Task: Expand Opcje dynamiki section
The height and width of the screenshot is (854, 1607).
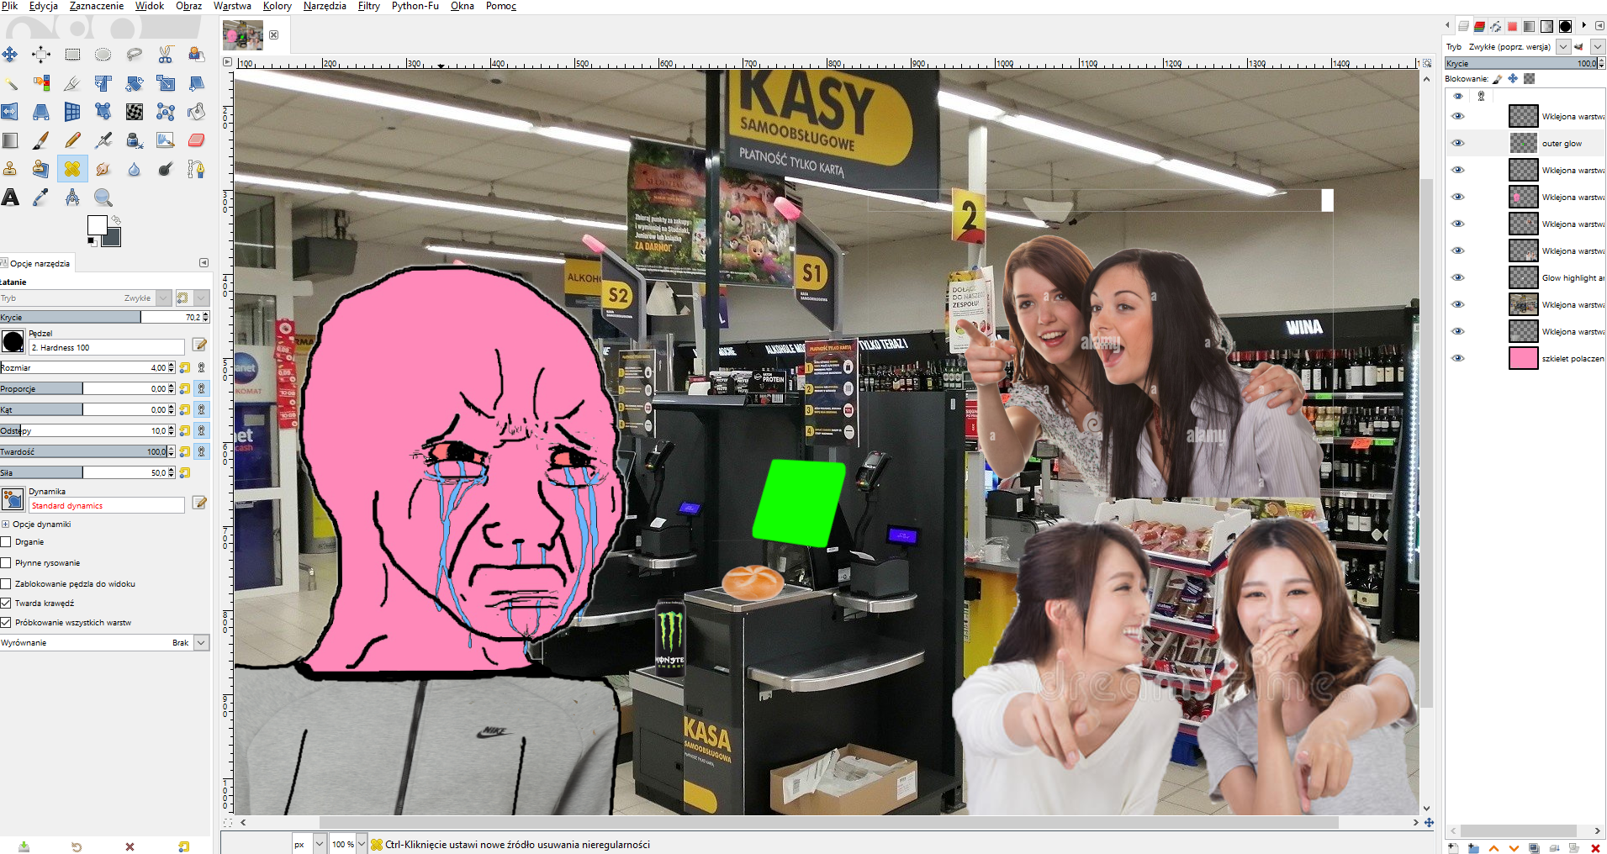Action: tap(5, 525)
